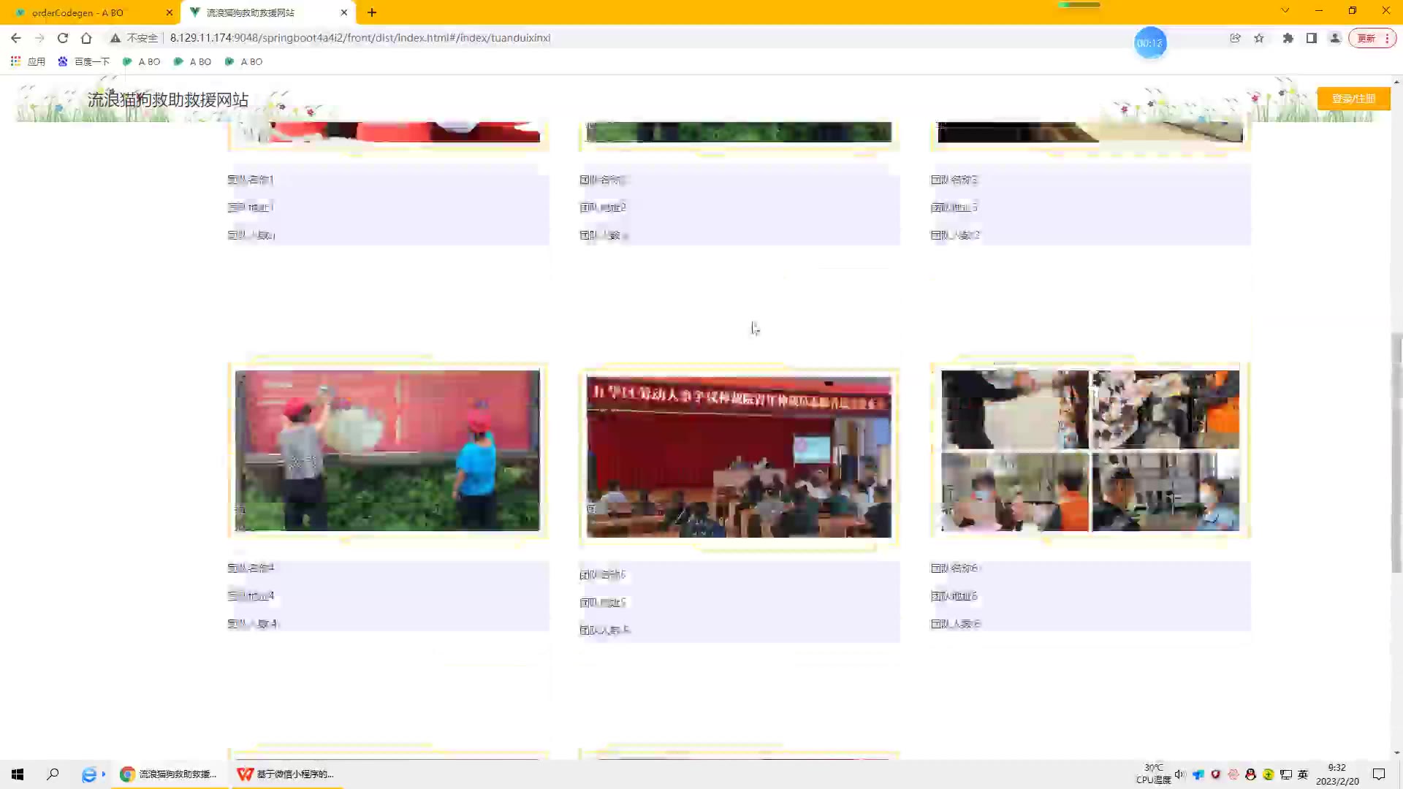Toggle the volume speaker icon in the system tray

tap(1179, 774)
